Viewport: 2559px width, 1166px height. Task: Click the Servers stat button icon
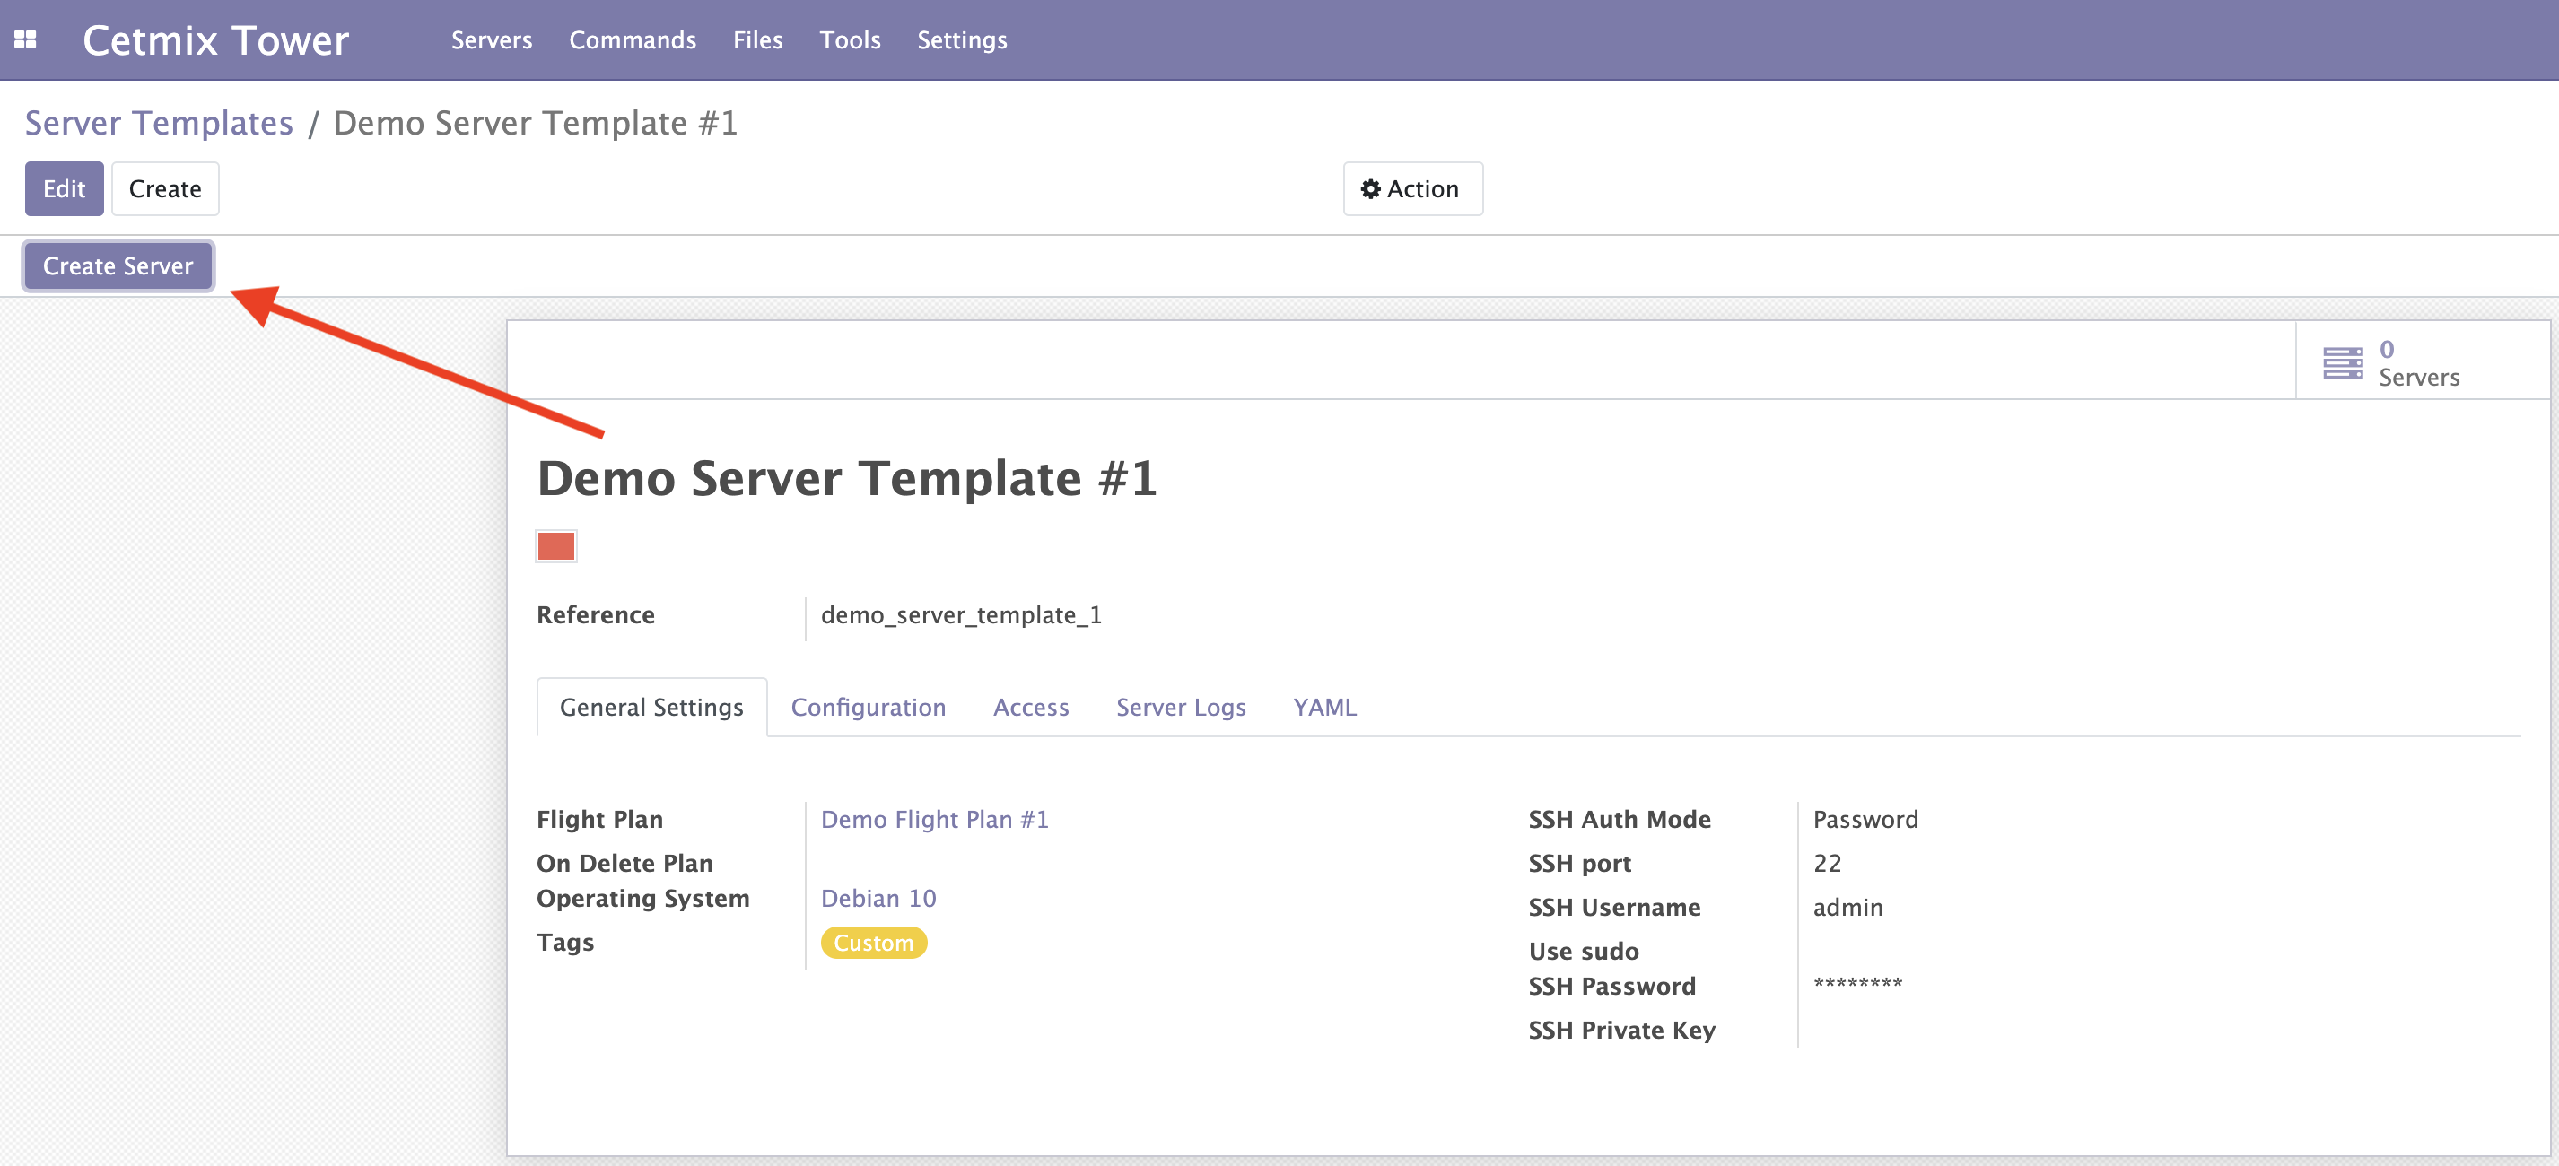2342,362
